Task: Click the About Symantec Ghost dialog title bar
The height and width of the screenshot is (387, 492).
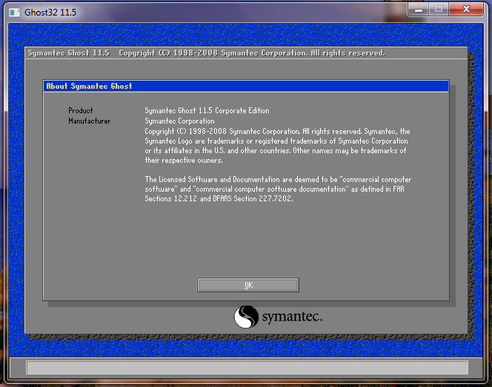Action: pos(246,86)
